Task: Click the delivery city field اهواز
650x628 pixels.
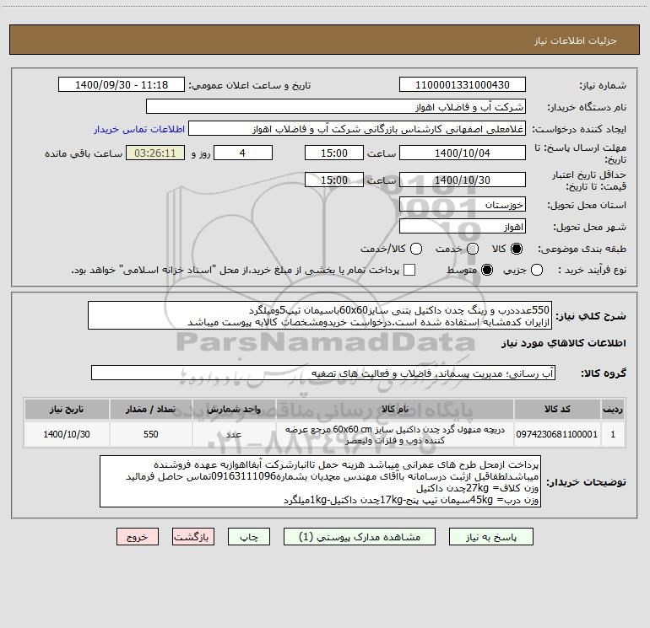Action: [463, 227]
